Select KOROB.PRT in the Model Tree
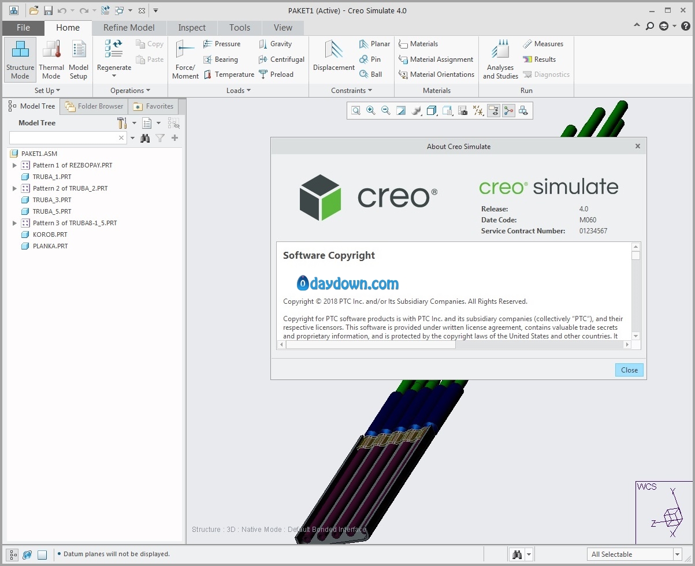The height and width of the screenshot is (566, 695). click(50, 234)
